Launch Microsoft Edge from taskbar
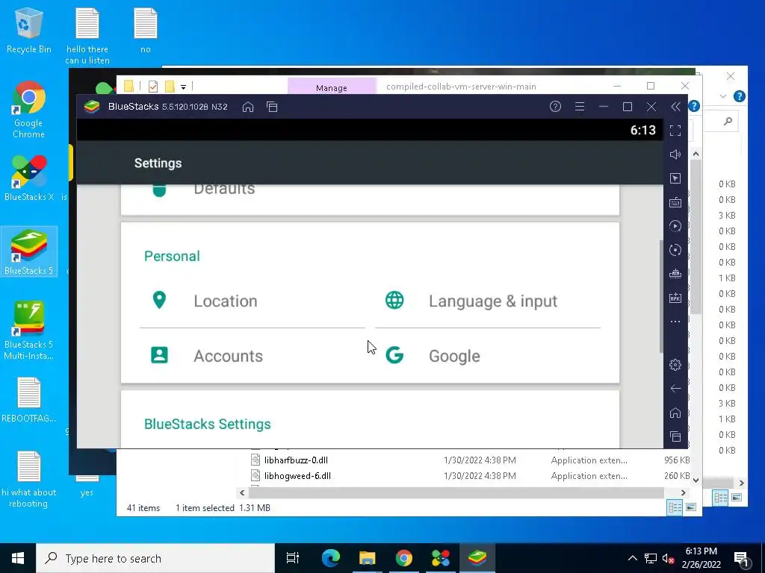 click(330, 558)
